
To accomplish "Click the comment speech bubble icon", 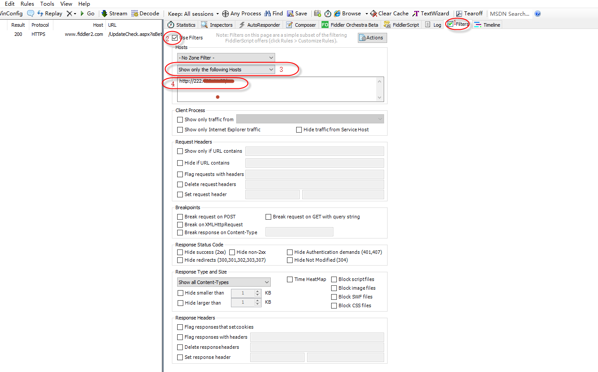I will 31,14.
